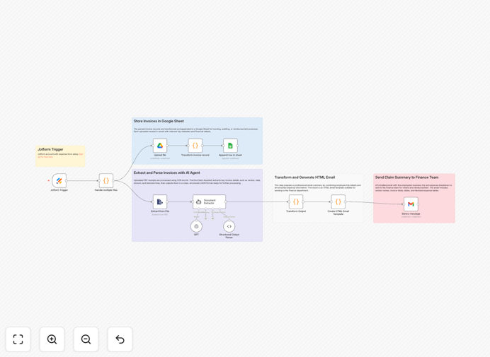
Task: Zoom in on the canvas
Action: (x=52, y=339)
